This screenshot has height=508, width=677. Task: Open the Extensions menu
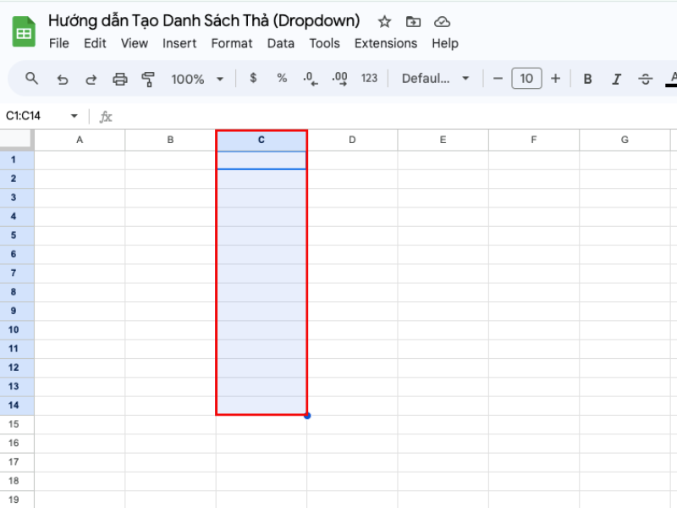(x=385, y=43)
